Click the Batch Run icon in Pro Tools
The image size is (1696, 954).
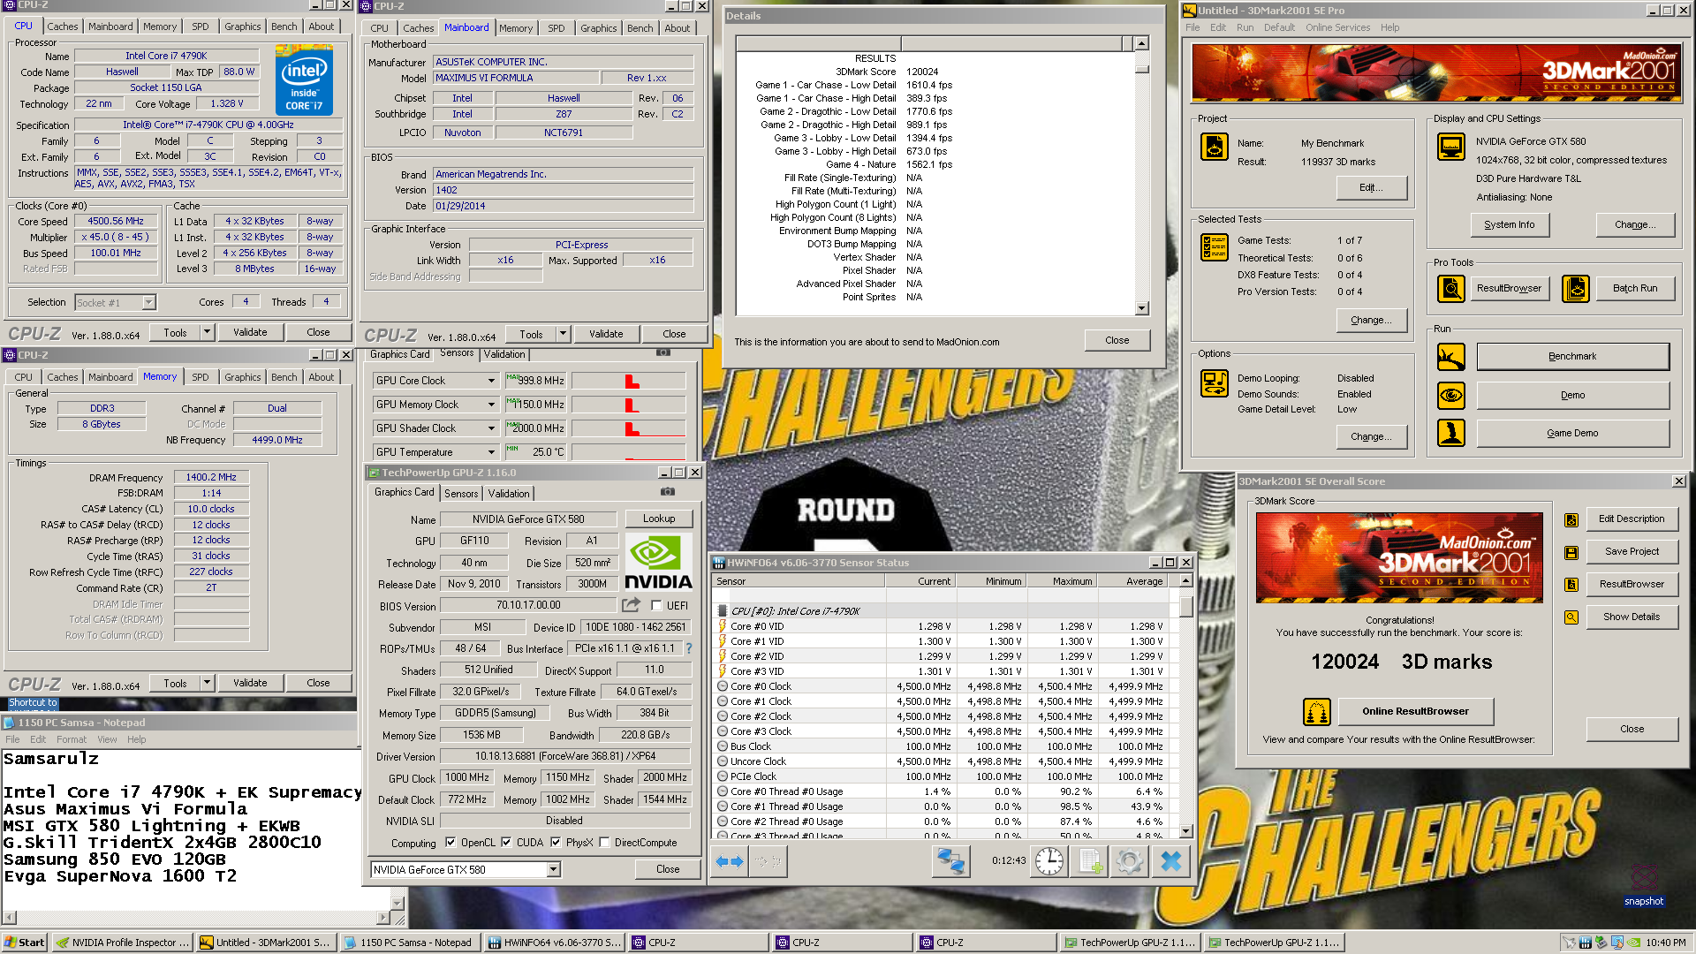click(1576, 288)
